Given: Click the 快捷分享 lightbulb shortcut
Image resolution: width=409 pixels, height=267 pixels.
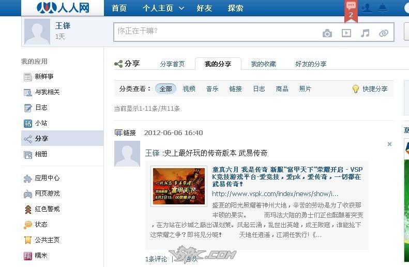Looking at the screenshot, I should 370,88.
